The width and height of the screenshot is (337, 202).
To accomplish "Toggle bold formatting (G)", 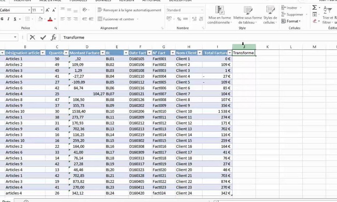I will (x=2, y=19).
